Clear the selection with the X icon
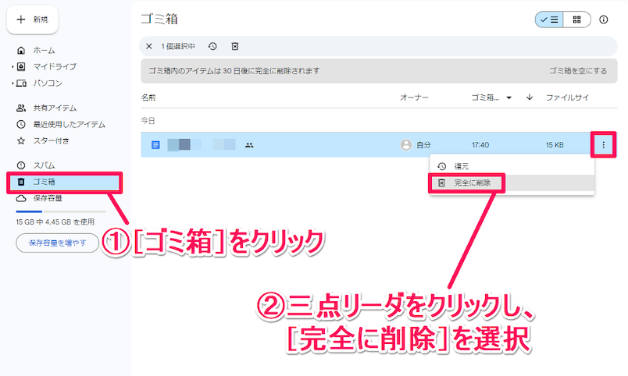The width and height of the screenshot is (628, 376). click(x=149, y=46)
